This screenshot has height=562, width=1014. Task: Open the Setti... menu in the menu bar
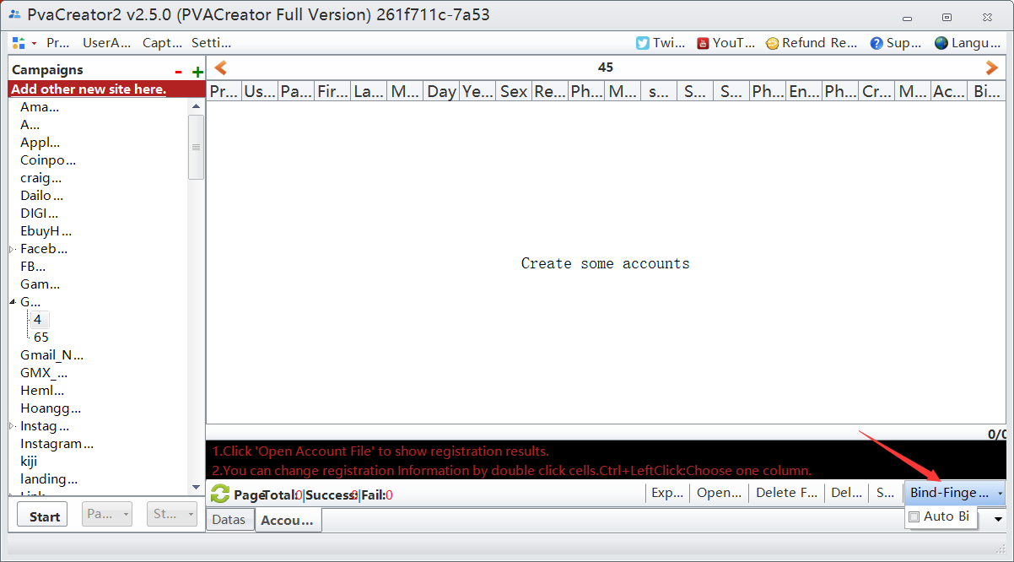pos(211,43)
